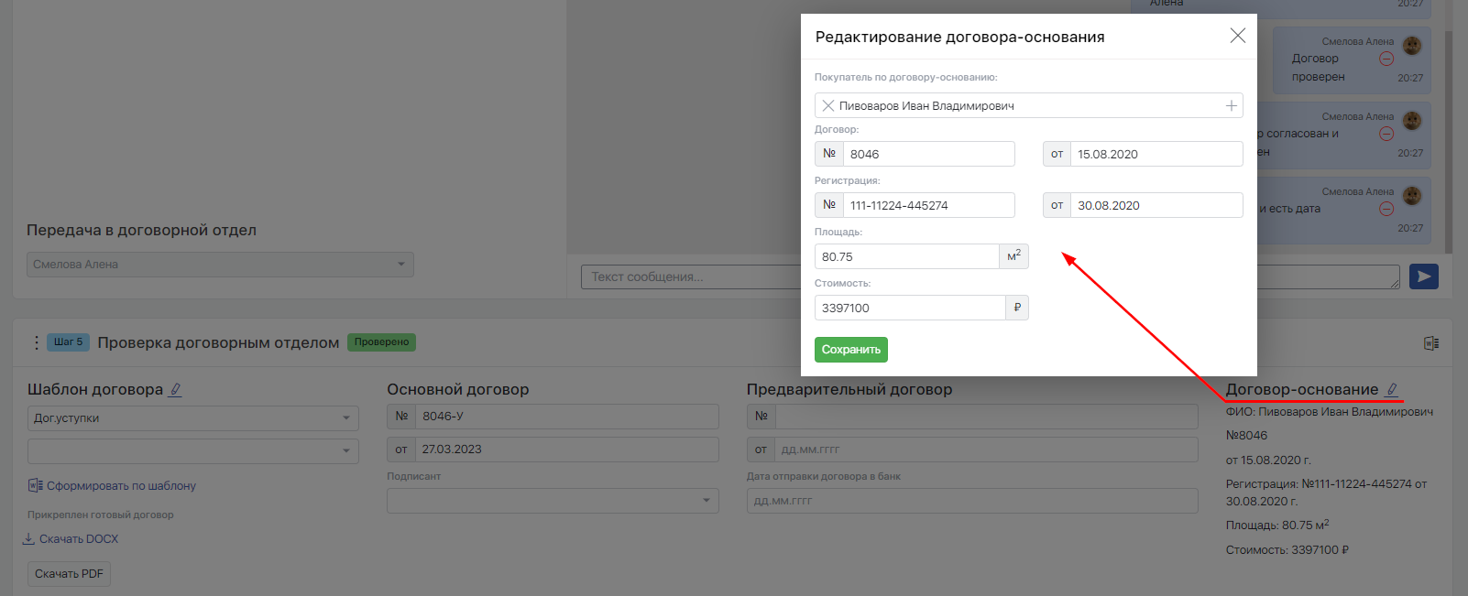Open the Смелова Алена dropdown

pos(220,265)
